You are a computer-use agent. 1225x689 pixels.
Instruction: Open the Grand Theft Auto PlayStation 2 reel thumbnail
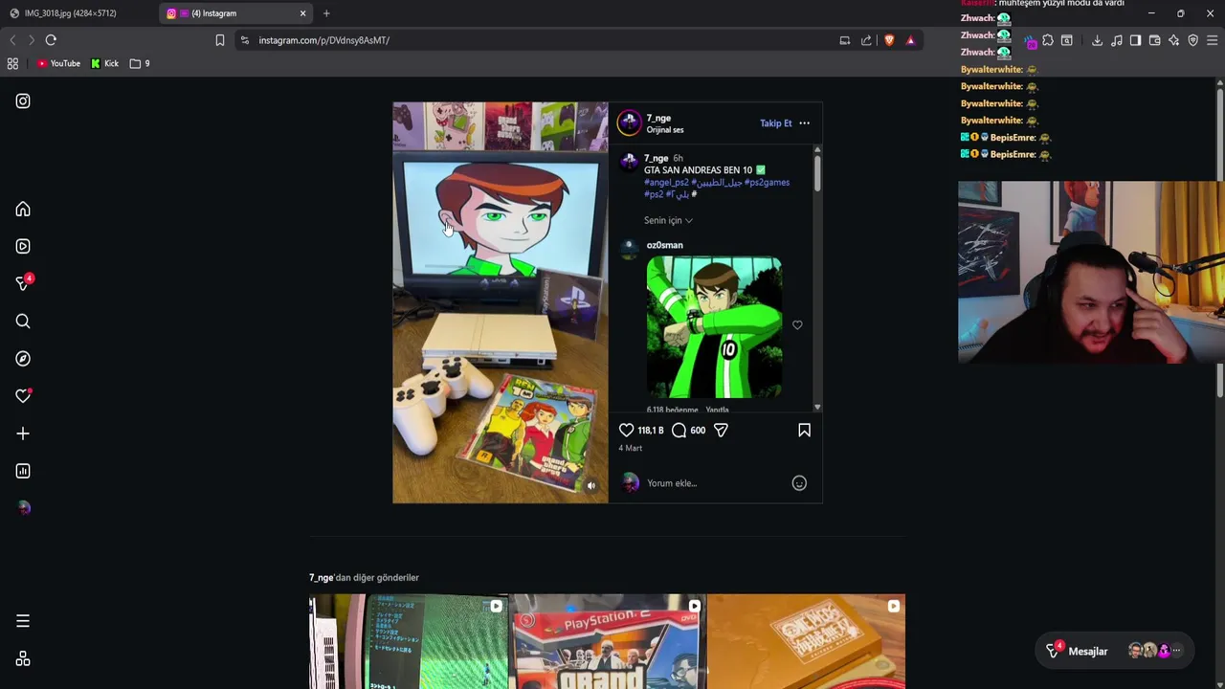[x=608, y=642]
